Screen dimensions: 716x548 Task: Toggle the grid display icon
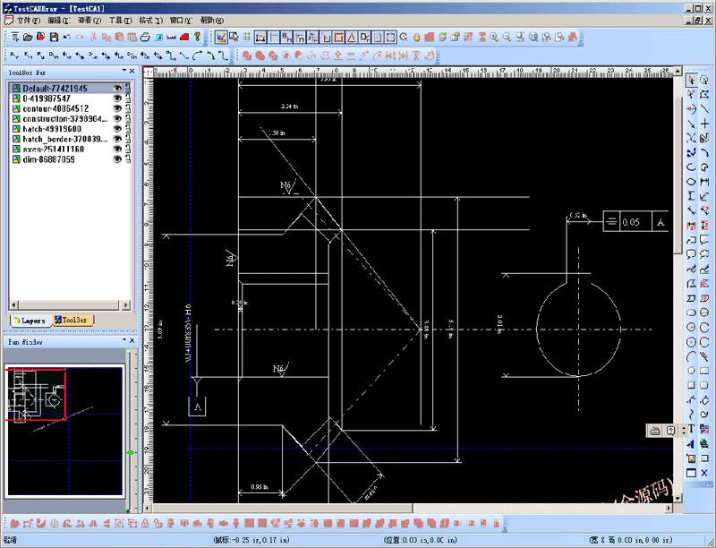click(247, 37)
